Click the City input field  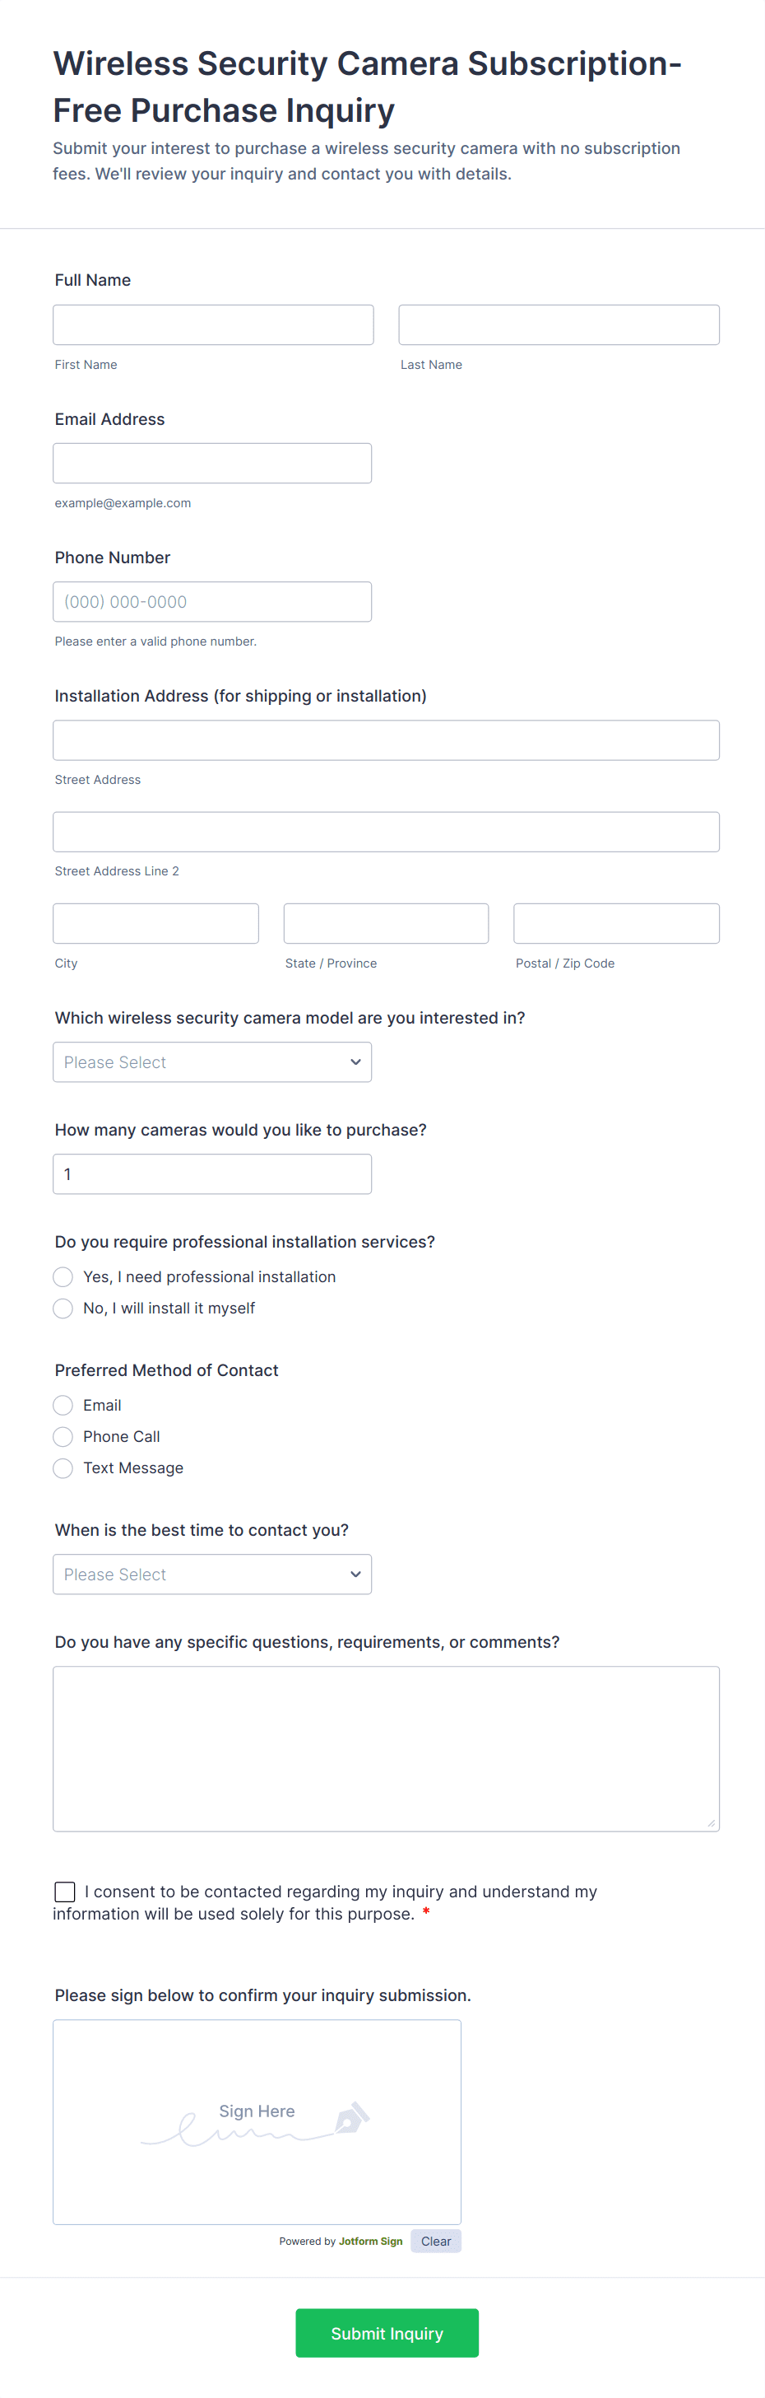click(155, 923)
